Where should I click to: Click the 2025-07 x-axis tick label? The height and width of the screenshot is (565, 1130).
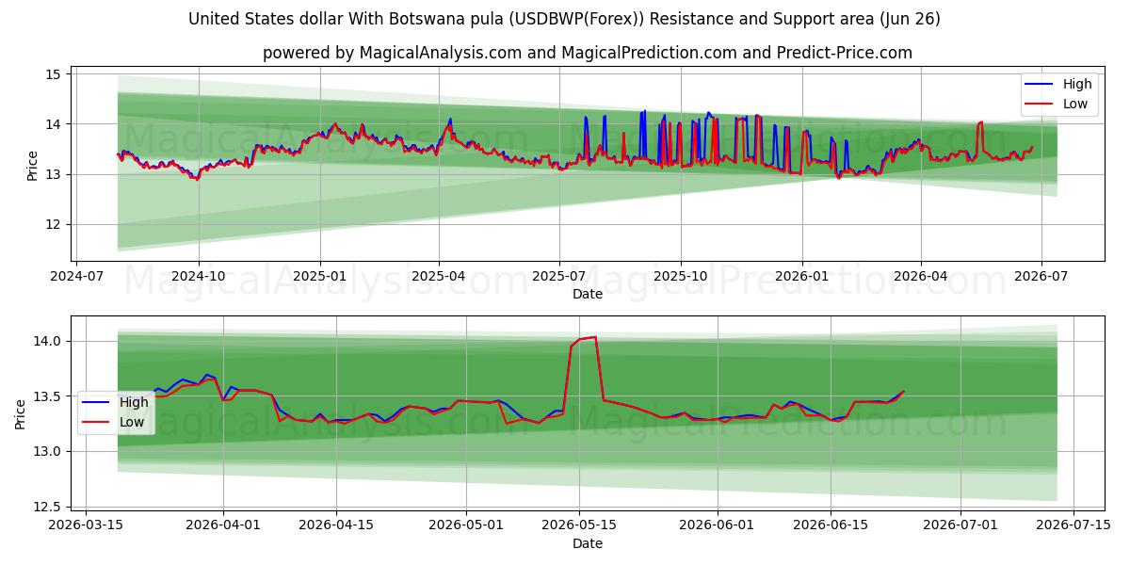tap(559, 276)
